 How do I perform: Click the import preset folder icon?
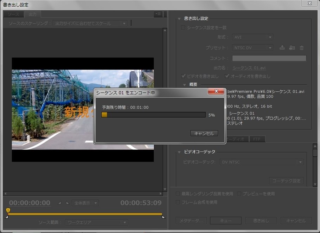click(x=292, y=48)
